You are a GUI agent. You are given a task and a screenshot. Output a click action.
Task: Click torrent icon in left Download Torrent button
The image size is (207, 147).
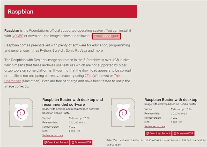pyautogui.click(x=46, y=142)
